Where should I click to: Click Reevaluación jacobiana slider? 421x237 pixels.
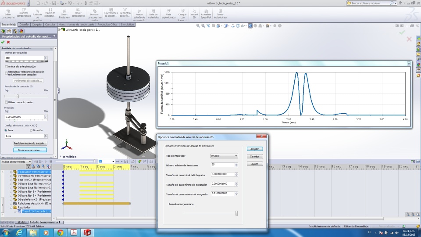click(236, 213)
